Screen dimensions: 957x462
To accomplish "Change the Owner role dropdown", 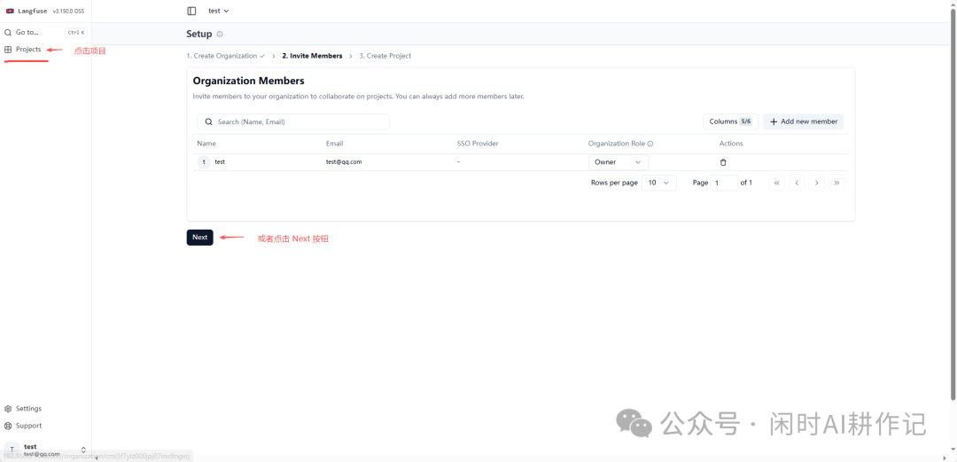I will [x=618, y=162].
